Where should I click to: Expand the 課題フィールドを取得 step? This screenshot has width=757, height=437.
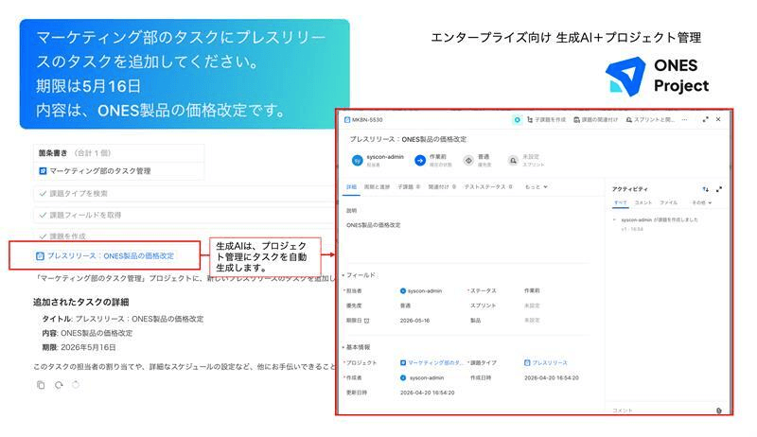pyautogui.click(x=184, y=215)
